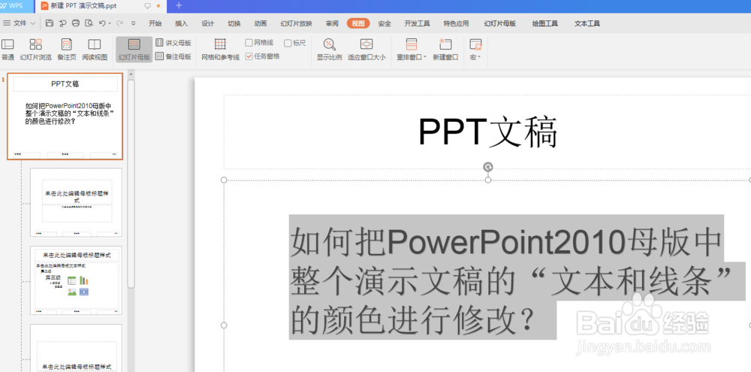Click the save icon in quick toolbar
Viewport: 751px width, 372px height.
pos(50,23)
